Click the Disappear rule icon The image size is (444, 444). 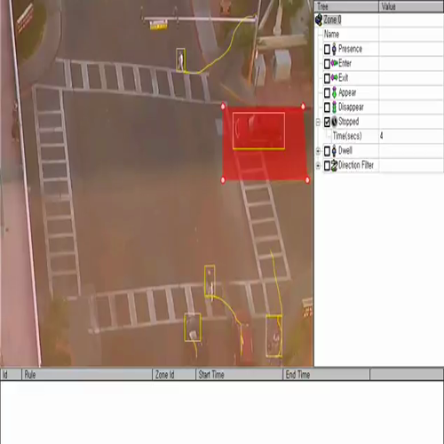pyautogui.click(x=334, y=107)
